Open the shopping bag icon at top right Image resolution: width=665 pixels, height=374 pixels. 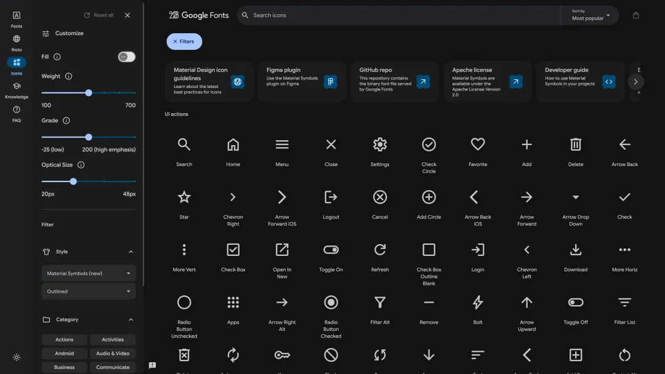[x=635, y=15]
